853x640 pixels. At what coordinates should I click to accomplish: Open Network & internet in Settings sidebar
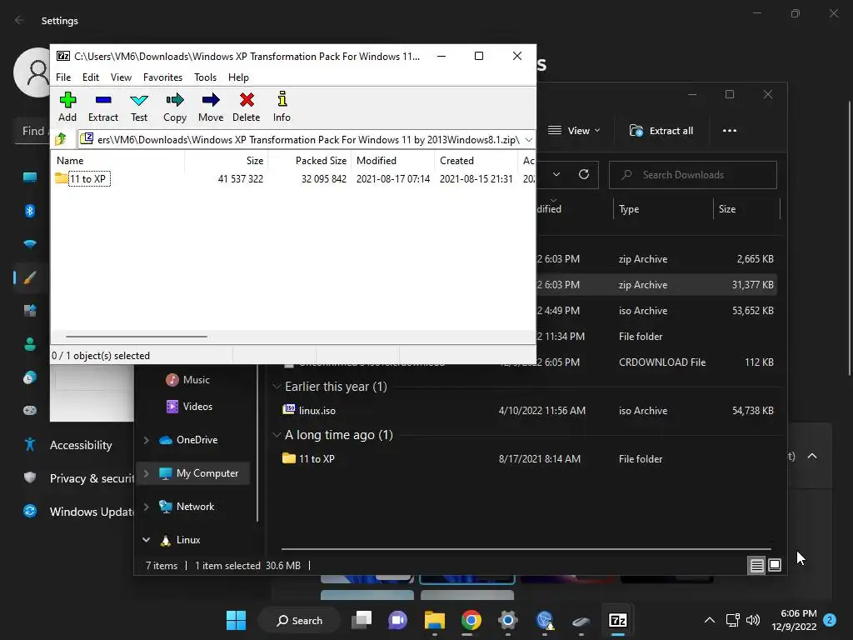click(x=30, y=244)
